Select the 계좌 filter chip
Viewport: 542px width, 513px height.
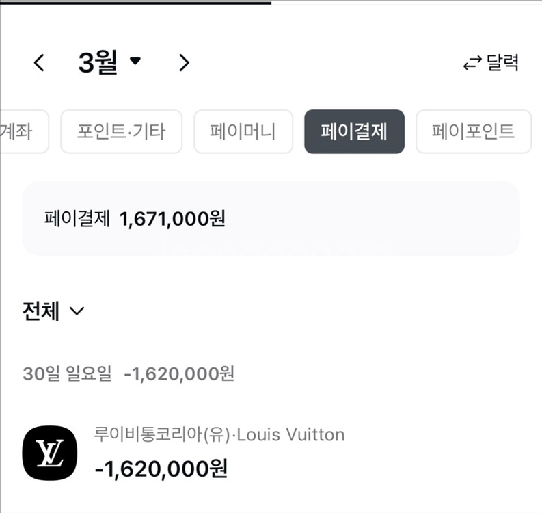coord(23,131)
